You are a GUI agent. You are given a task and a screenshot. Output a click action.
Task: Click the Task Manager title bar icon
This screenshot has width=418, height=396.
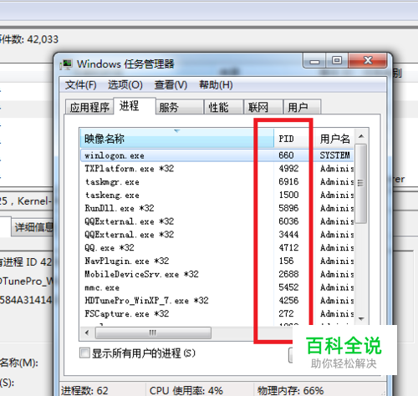66,64
